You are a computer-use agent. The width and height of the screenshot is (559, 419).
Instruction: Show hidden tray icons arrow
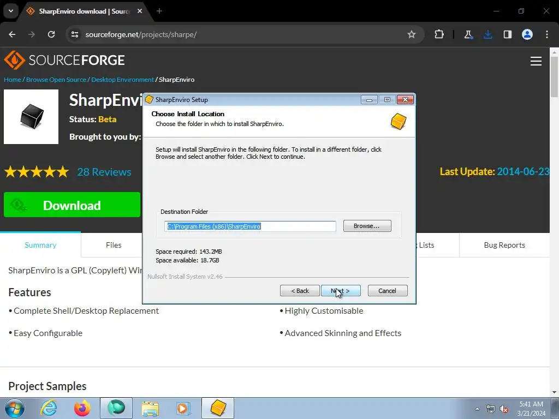coord(477,409)
